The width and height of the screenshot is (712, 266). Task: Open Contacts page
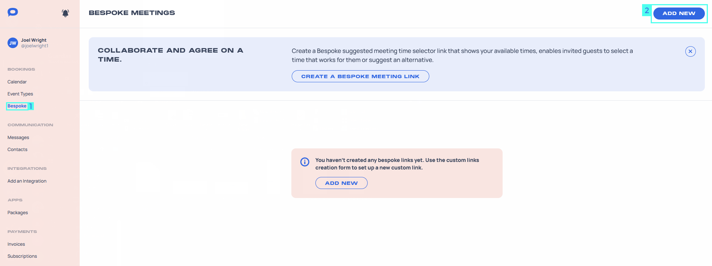pyautogui.click(x=17, y=150)
